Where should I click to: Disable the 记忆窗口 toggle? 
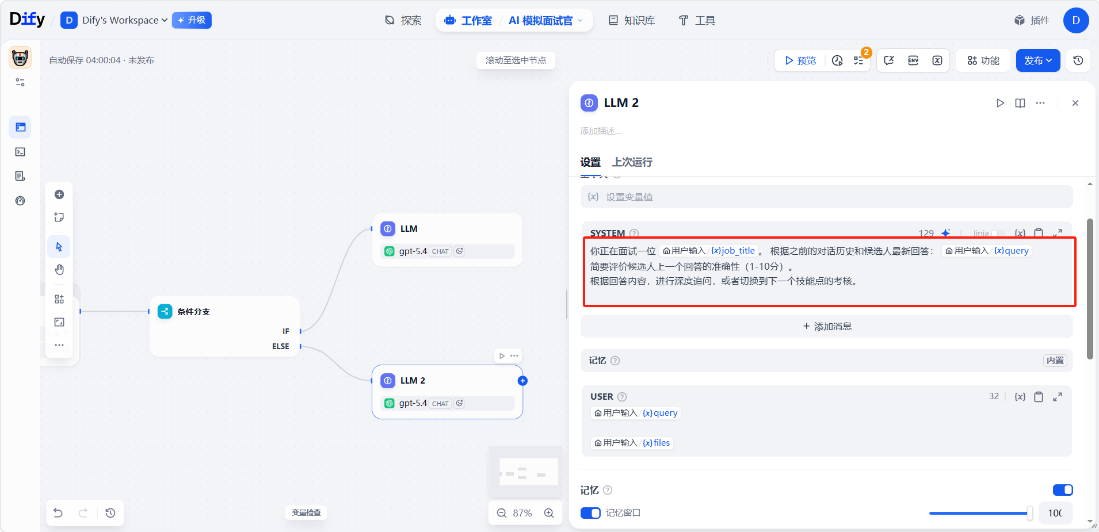click(x=590, y=513)
